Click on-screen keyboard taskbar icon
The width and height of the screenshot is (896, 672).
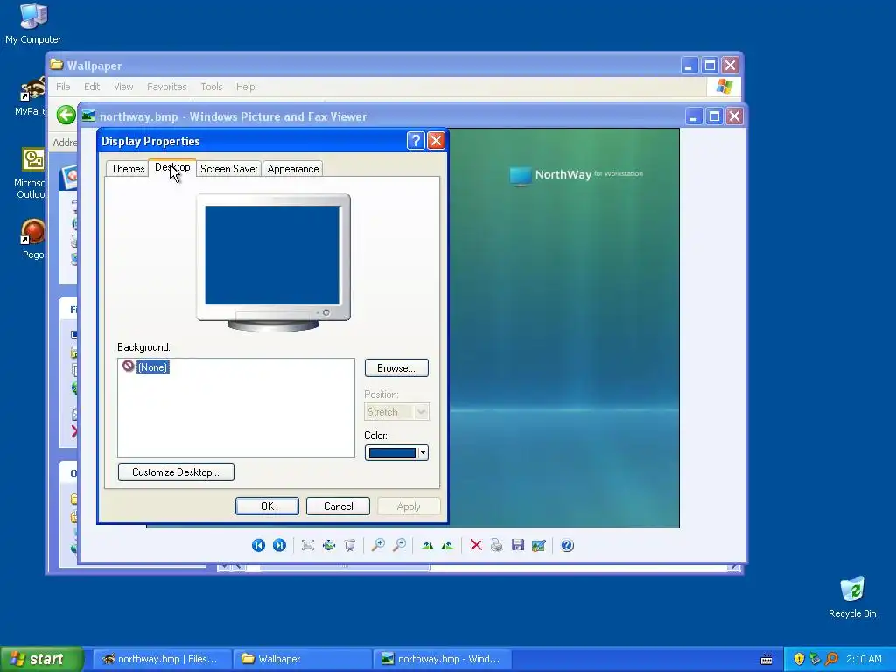click(766, 660)
